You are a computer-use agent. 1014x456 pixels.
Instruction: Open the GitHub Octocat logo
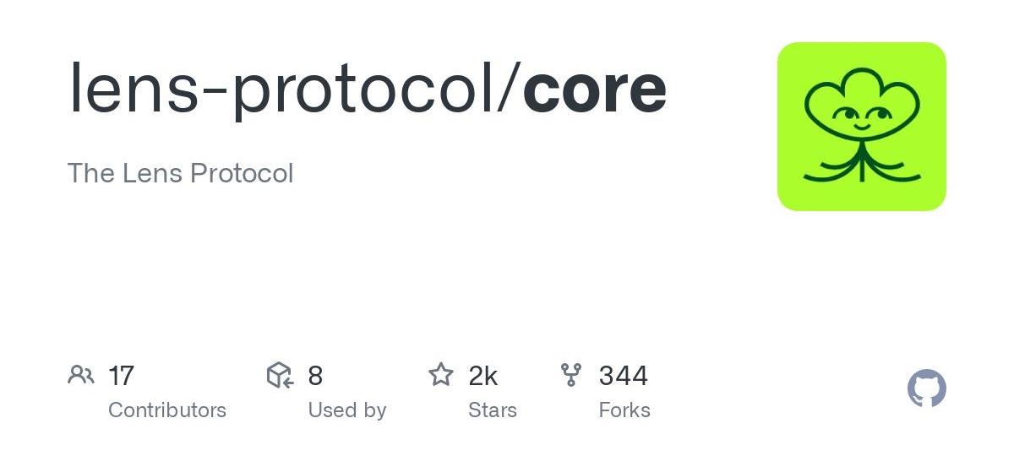coord(926,388)
